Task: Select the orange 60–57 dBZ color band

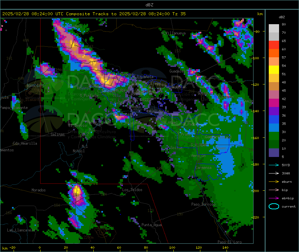Action: 274,53
